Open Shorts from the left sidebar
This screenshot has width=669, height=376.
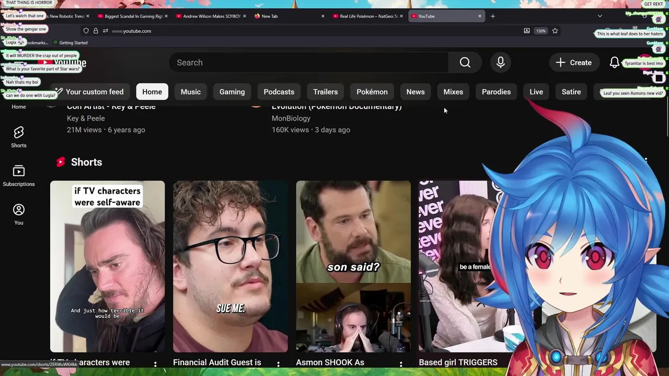tap(19, 137)
